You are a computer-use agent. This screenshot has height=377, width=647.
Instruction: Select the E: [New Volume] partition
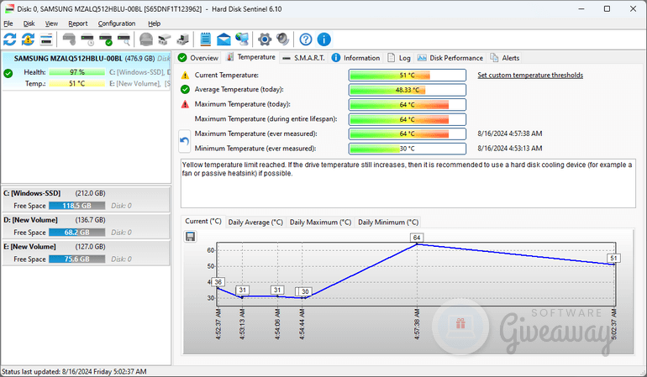[86, 253]
